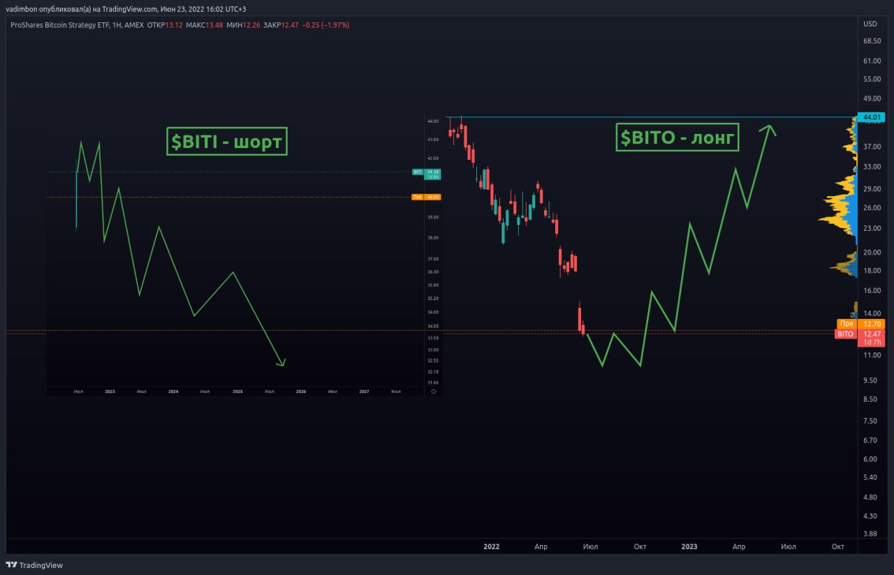
Task: Click the 9.50 price axis label
Action: [x=871, y=380]
